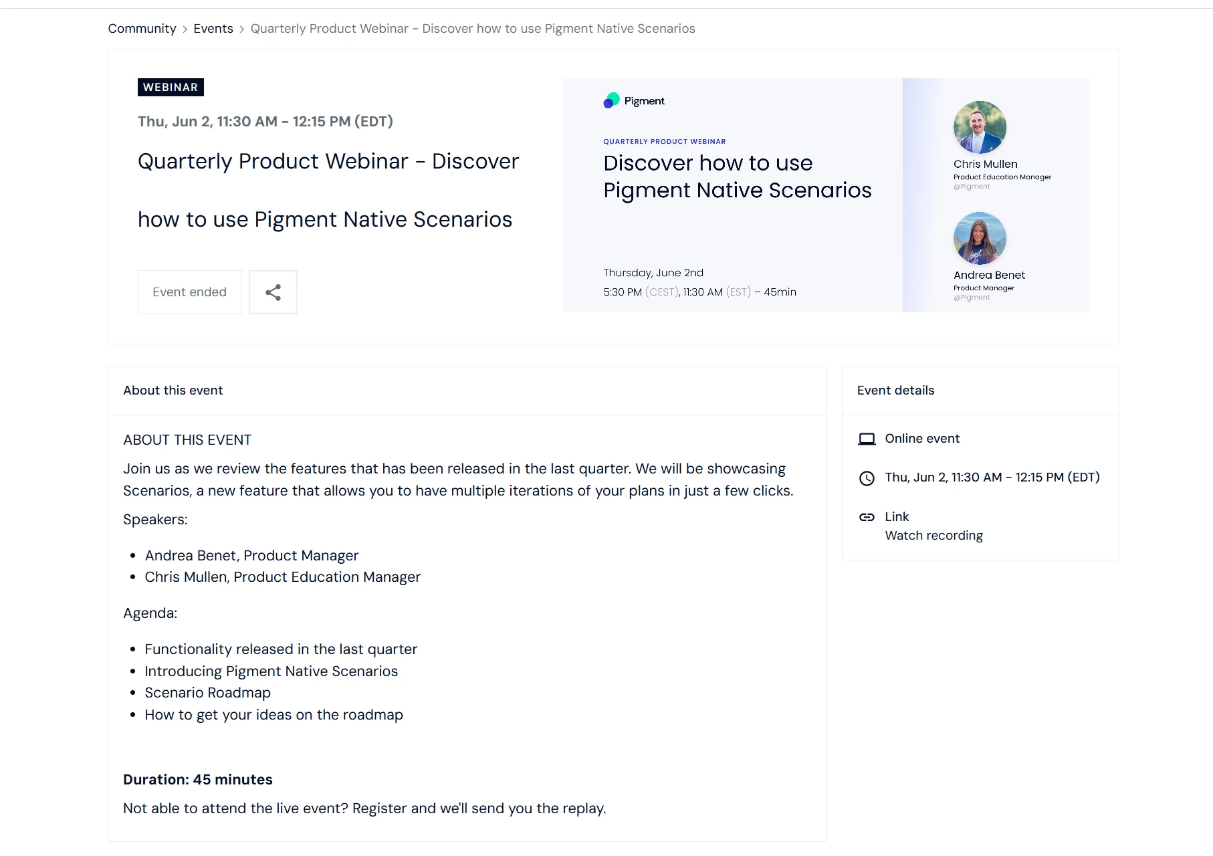Viewport: 1213px width, 856px height.
Task: Click the WEBINAR badge label
Action: (171, 88)
